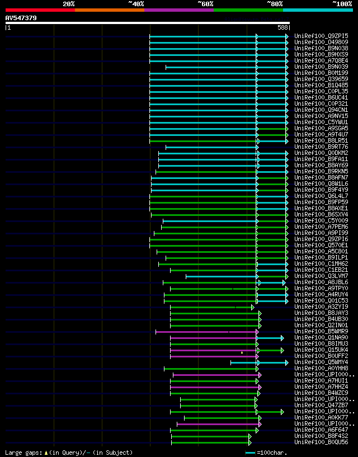Select the UniRef100_Q0DKM2 label
Viewport: 358px width, 457px height.
click(x=321, y=153)
